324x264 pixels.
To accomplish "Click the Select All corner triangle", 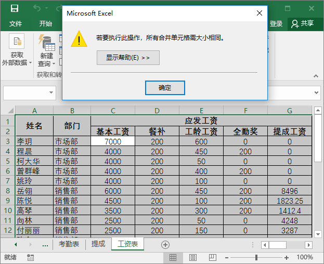I will pos(10,111).
